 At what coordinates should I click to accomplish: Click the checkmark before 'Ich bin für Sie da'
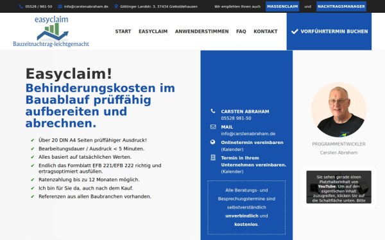(33, 188)
